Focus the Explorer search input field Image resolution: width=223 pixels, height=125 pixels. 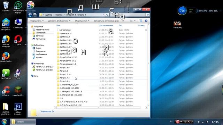point(128,15)
